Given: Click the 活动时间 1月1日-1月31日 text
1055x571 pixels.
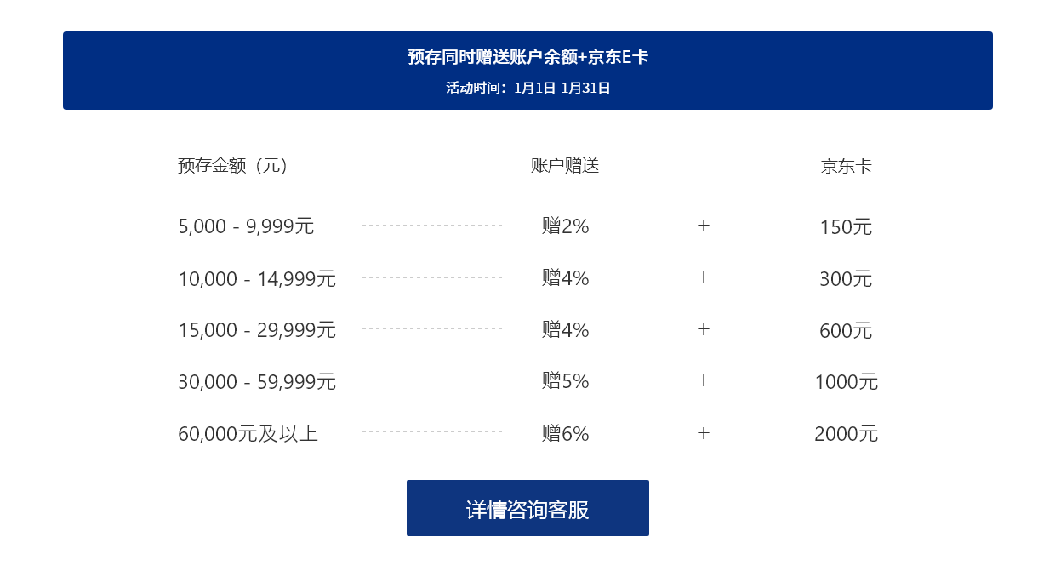Looking at the screenshot, I should [527, 87].
